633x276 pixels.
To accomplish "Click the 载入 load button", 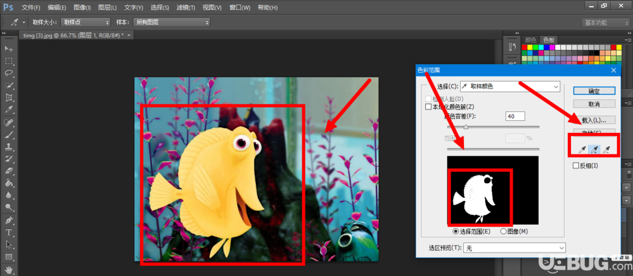I will 594,120.
